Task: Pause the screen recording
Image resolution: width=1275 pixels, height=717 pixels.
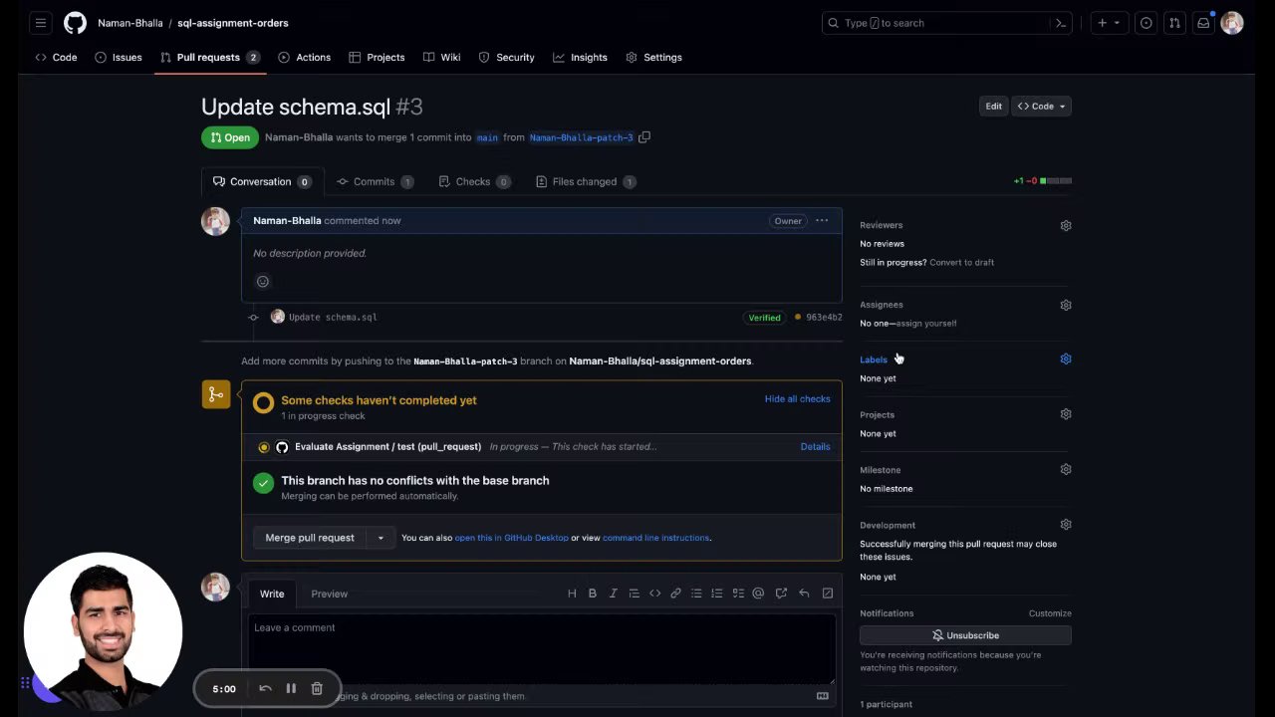Action: point(291,688)
